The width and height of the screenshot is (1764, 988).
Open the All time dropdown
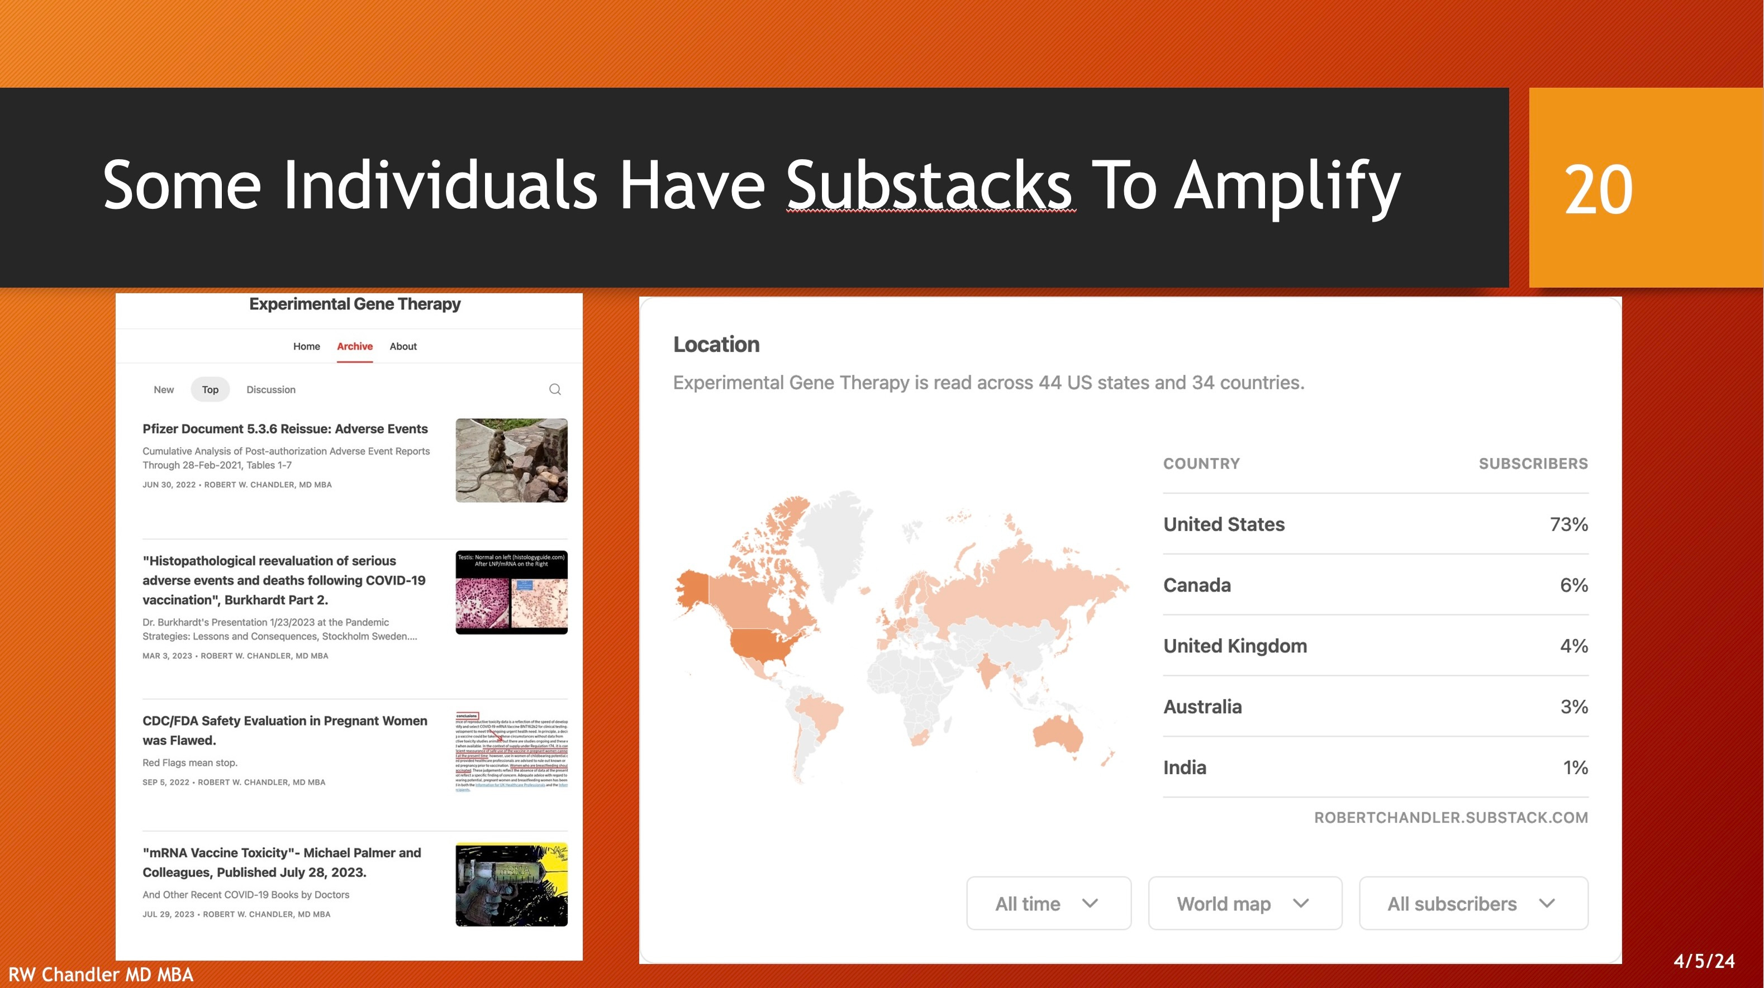[x=1048, y=903]
